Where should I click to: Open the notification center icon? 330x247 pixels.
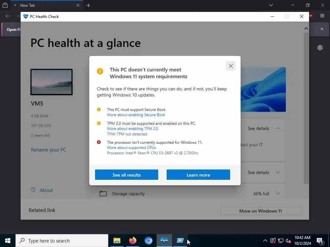tap(320, 241)
